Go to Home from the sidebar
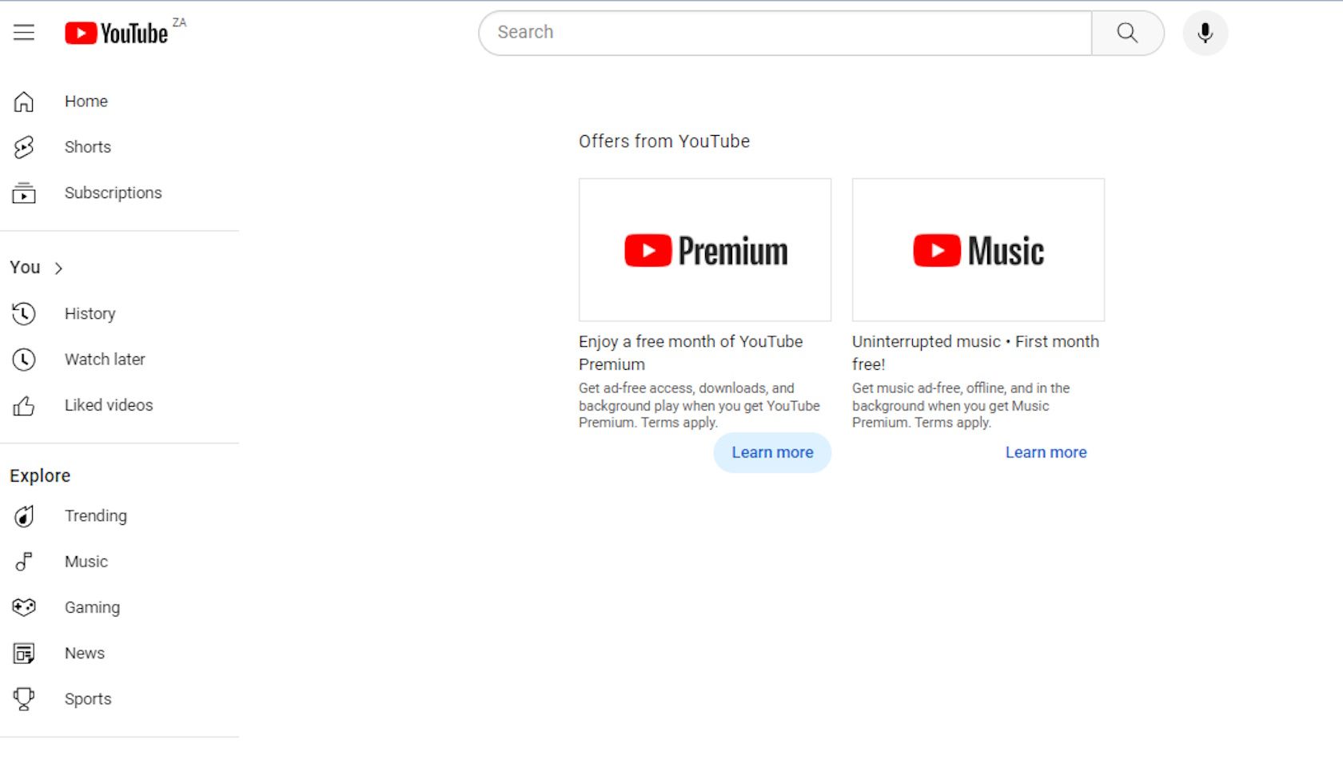 [86, 101]
